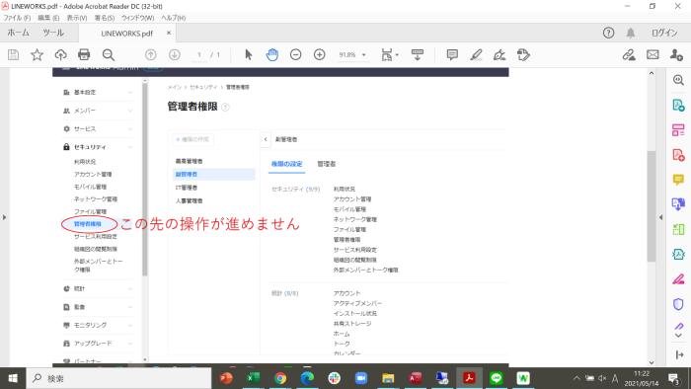Click the share with others person icon

tap(676, 54)
